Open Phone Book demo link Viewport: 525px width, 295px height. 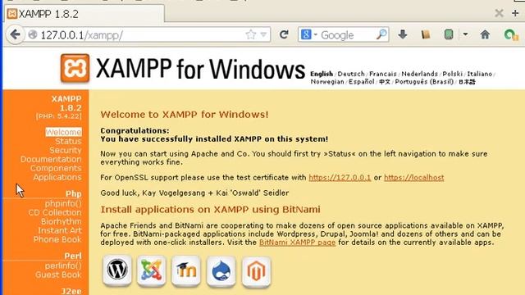coord(57,239)
